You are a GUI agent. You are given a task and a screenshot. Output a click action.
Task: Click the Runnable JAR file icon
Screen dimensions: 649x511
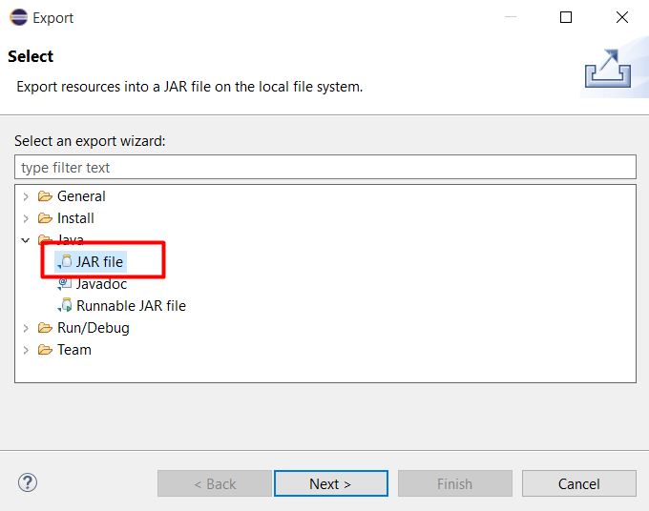pyautogui.click(x=65, y=306)
